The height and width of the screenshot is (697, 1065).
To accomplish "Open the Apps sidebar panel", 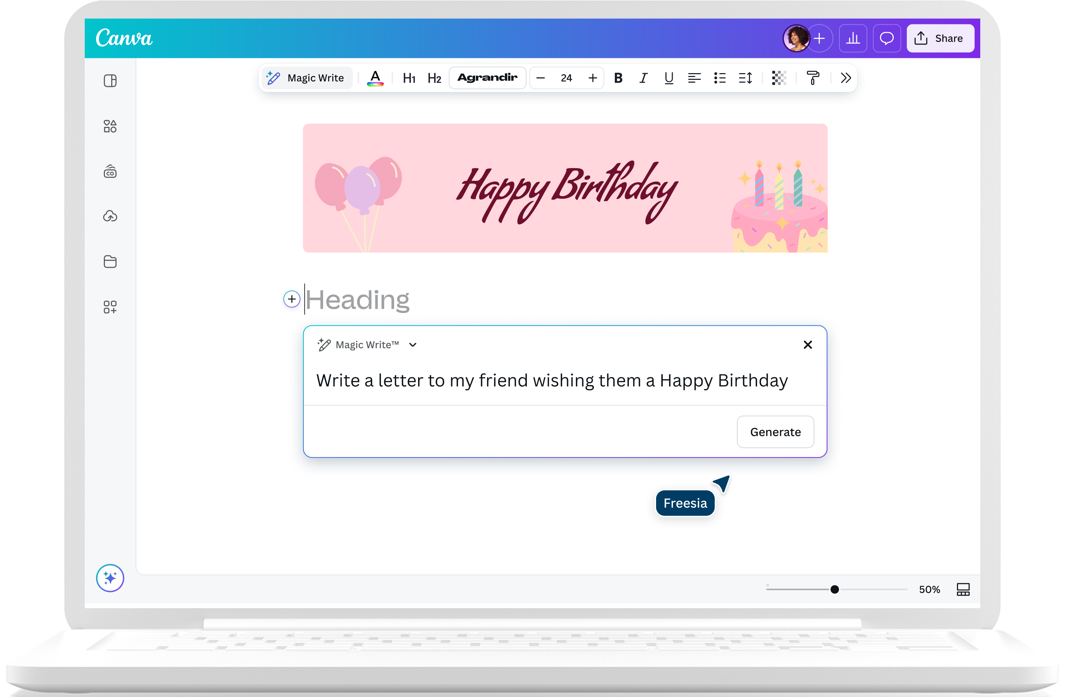I will [x=110, y=307].
